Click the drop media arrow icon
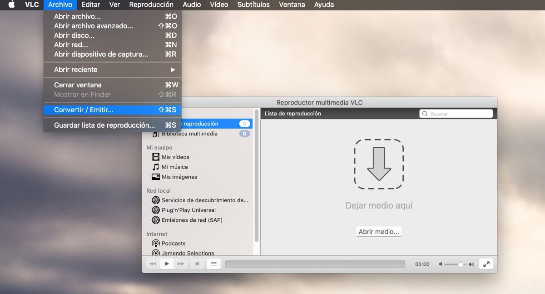 coord(379,164)
